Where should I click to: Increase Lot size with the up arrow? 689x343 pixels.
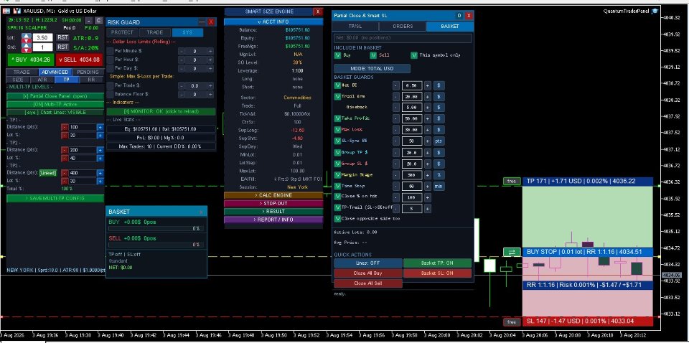pyautogui.click(x=27, y=36)
